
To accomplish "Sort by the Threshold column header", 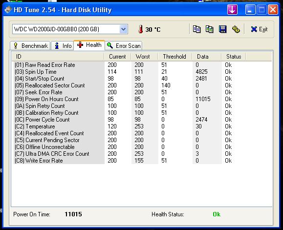I will (174, 57).
